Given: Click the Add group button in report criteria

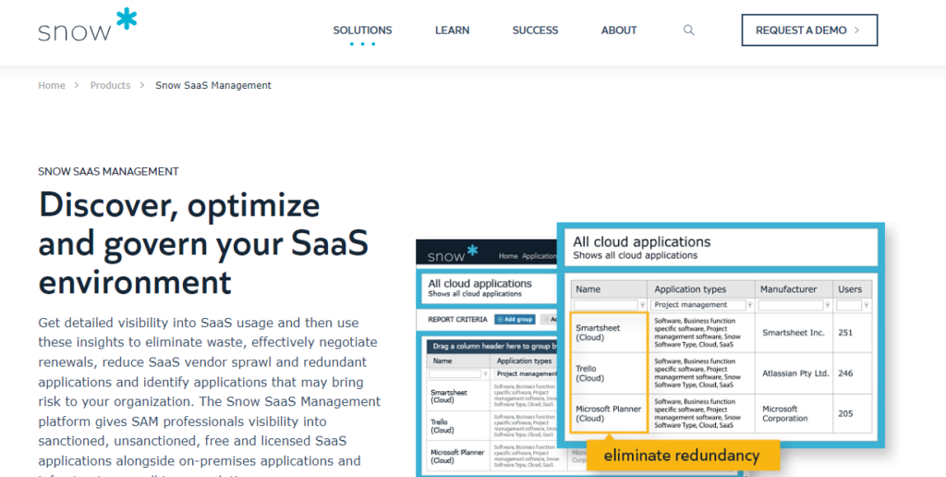Looking at the screenshot, I should (515, 320).
